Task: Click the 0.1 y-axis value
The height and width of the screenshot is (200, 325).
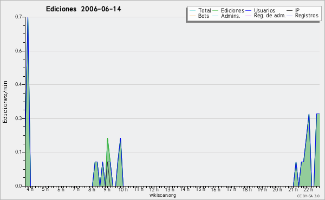Action: (18, 152)
